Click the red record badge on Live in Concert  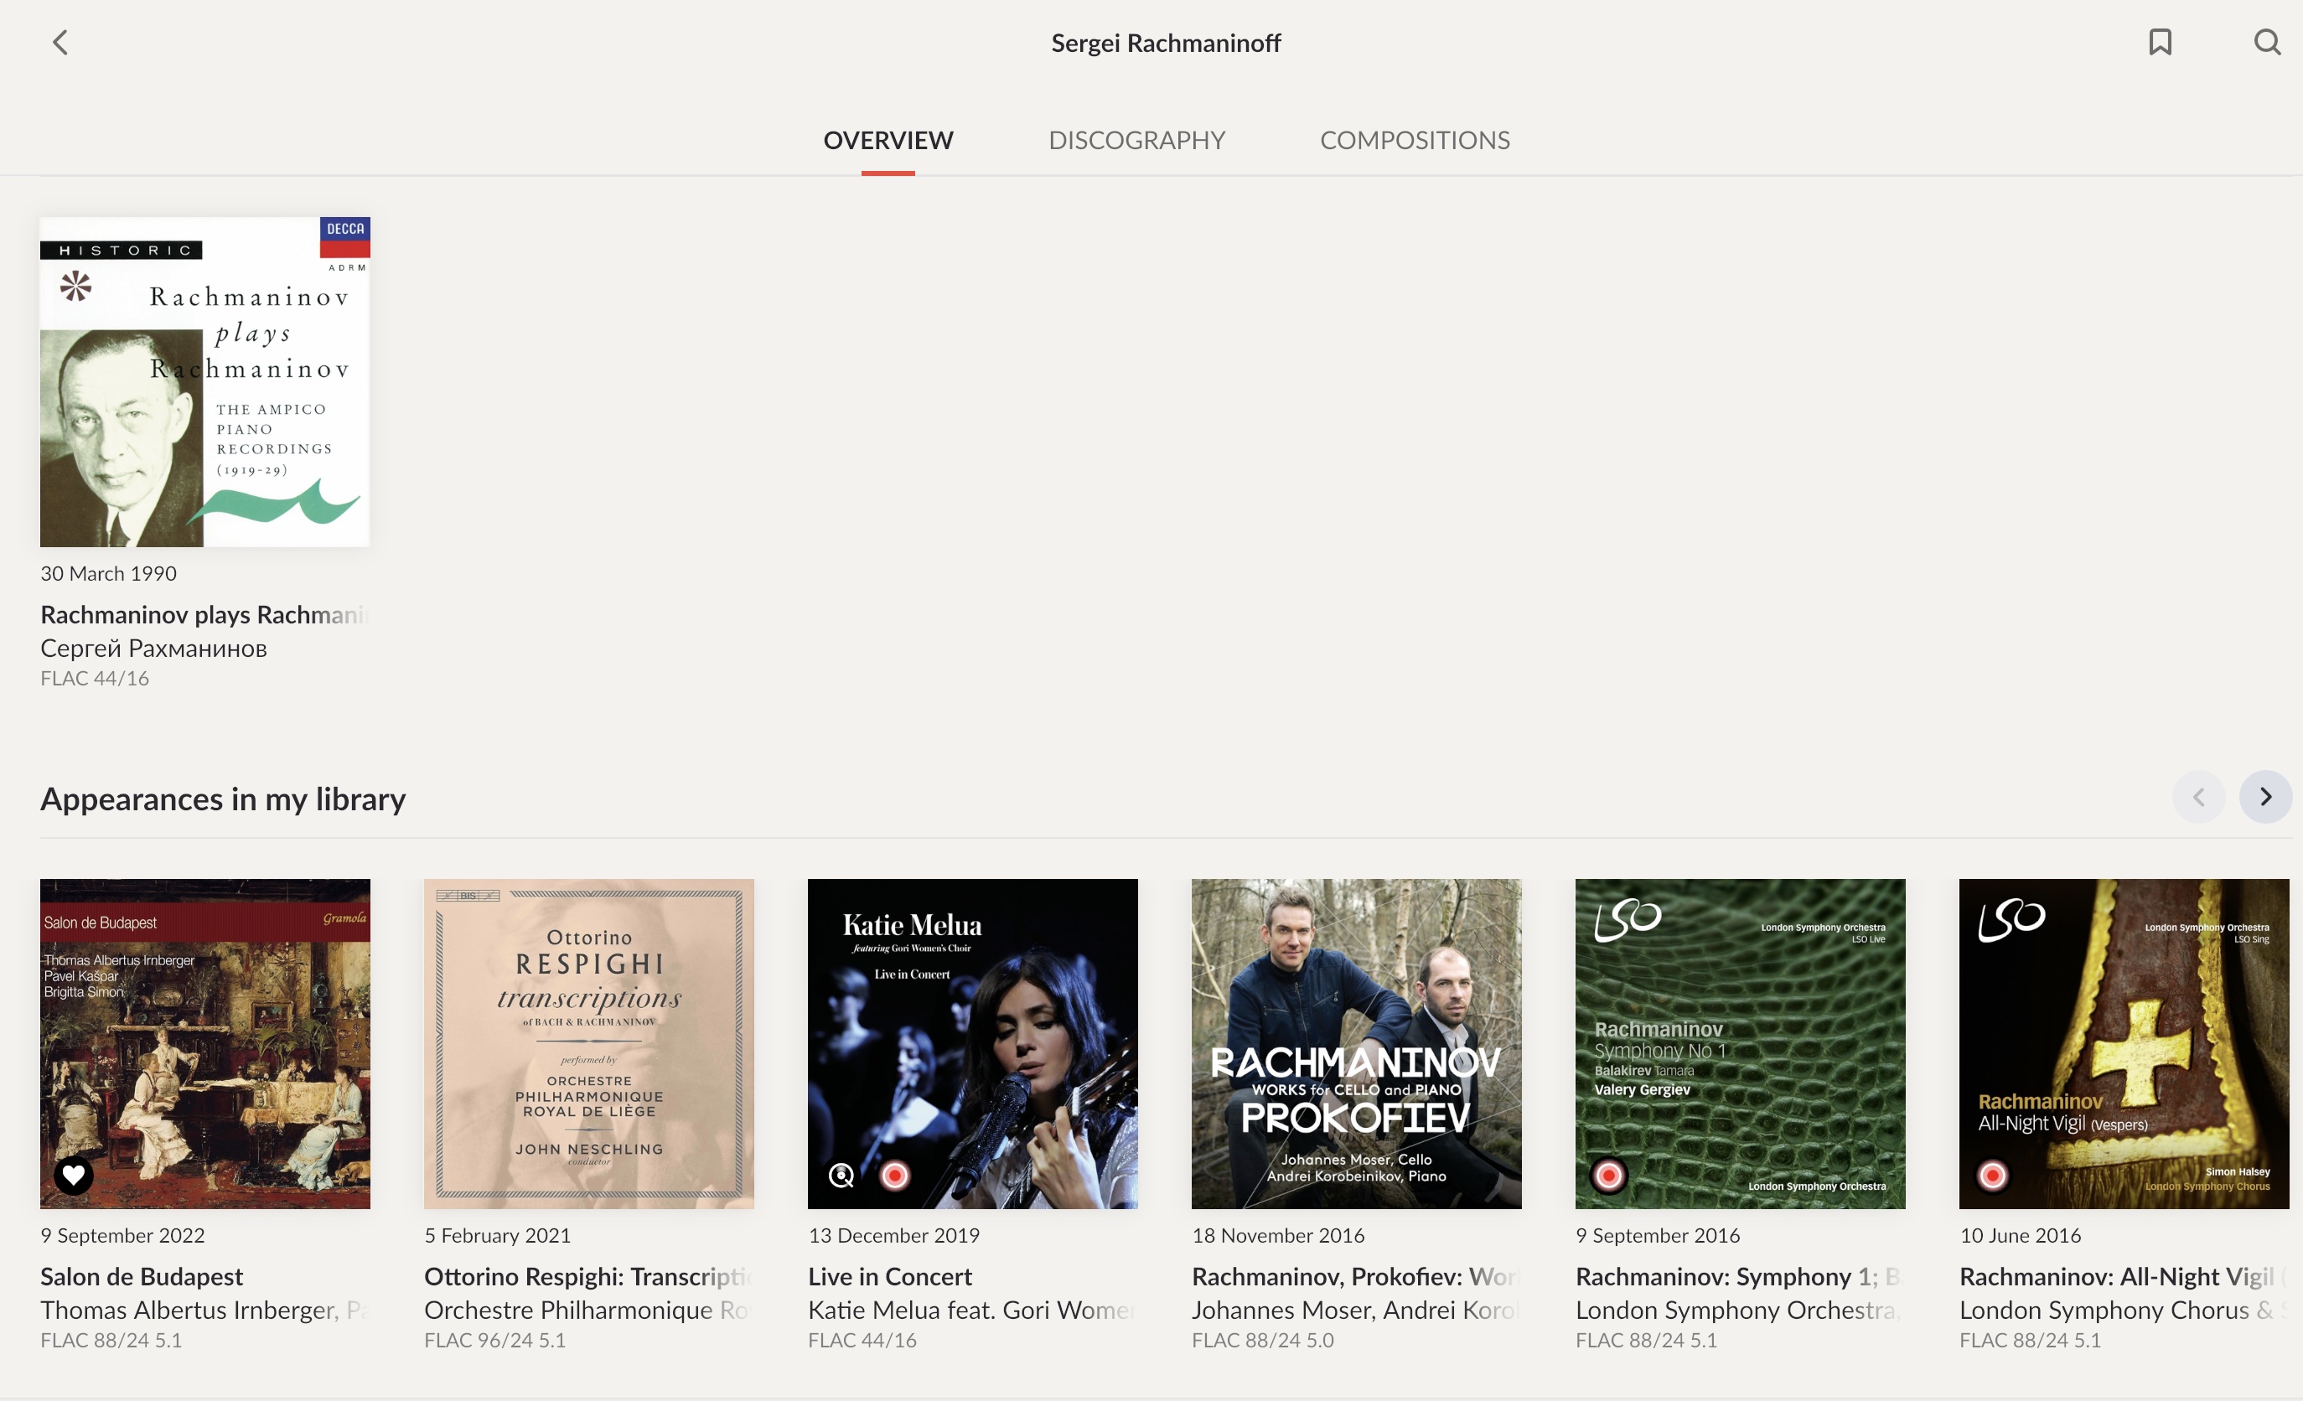tap(894, 1175)
